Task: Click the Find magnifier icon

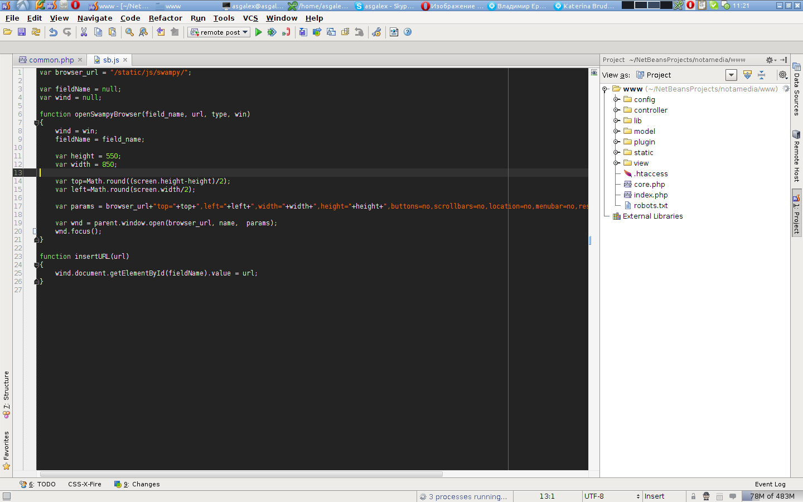Action: [129, 32]
